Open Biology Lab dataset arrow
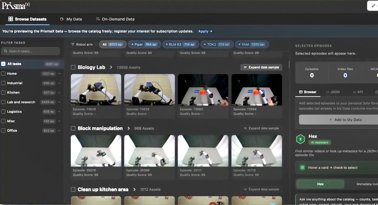This screenshot has height=205, width=378. 111,67
